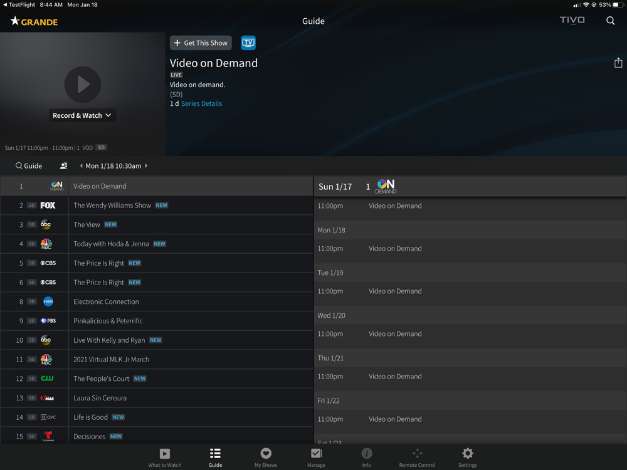Tap the TiVo logo in header

click(572, 20)
